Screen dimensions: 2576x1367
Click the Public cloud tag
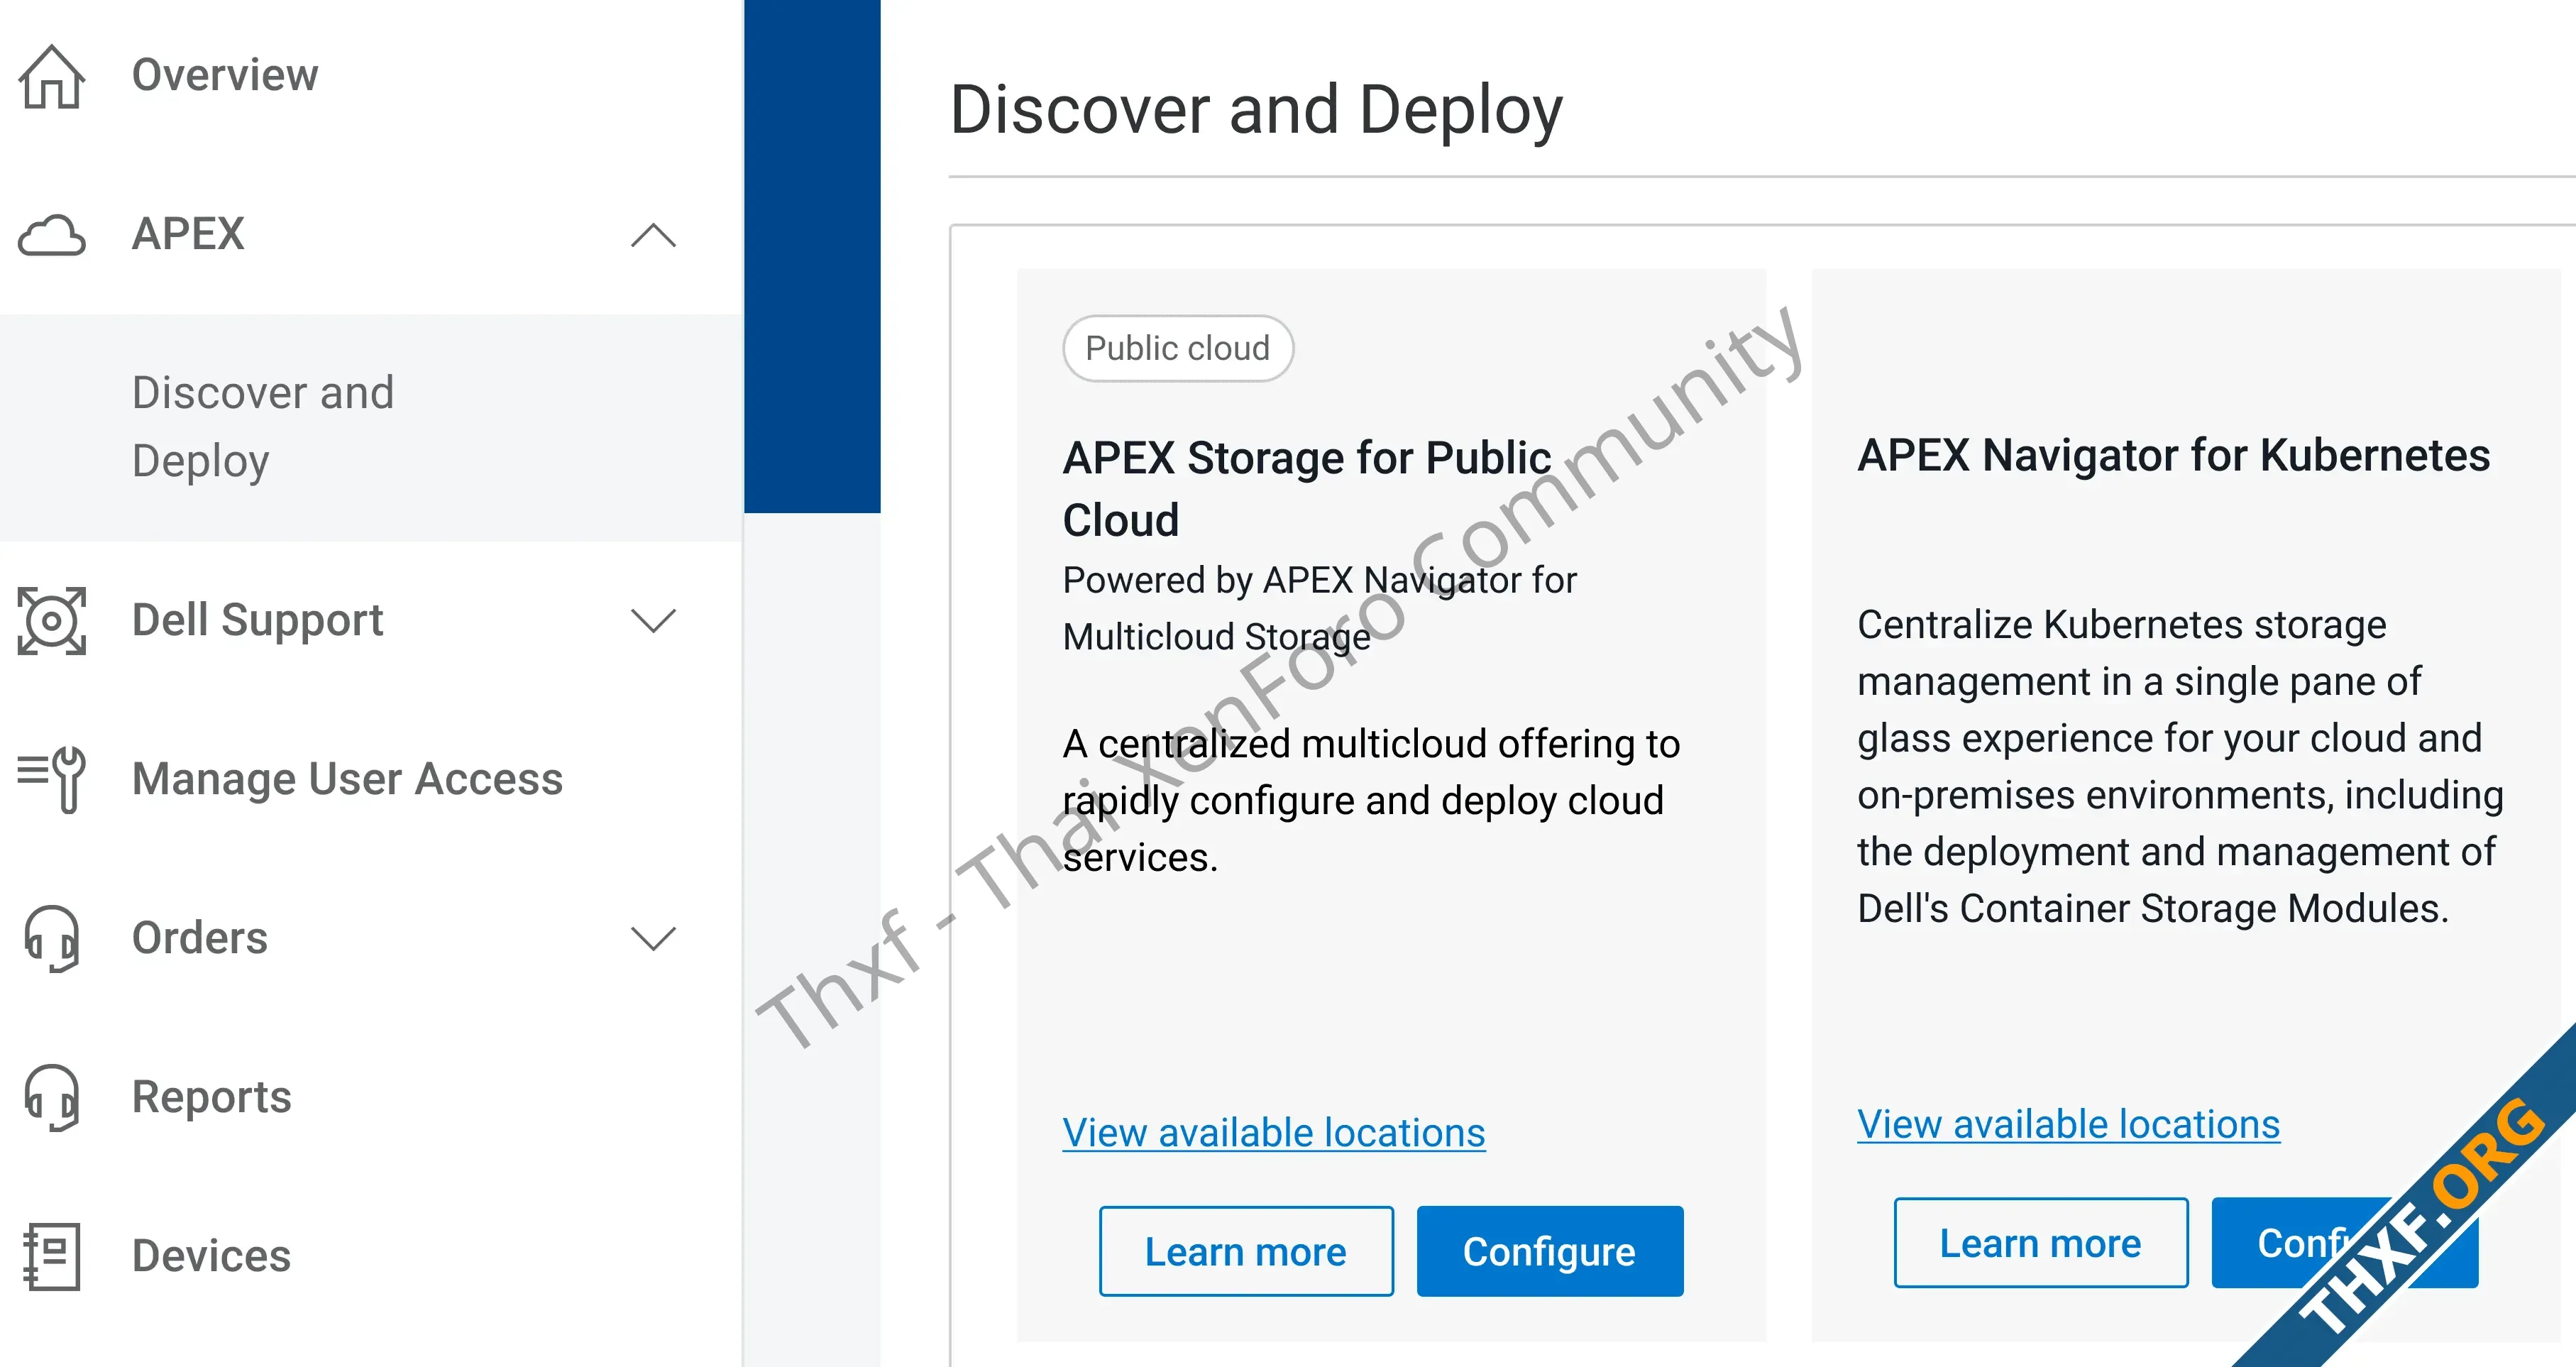1178,348
